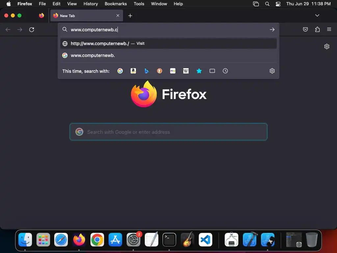337x253 pixels.
Task: Launch Google Chrome from the Dock
Action: [97, 239]
